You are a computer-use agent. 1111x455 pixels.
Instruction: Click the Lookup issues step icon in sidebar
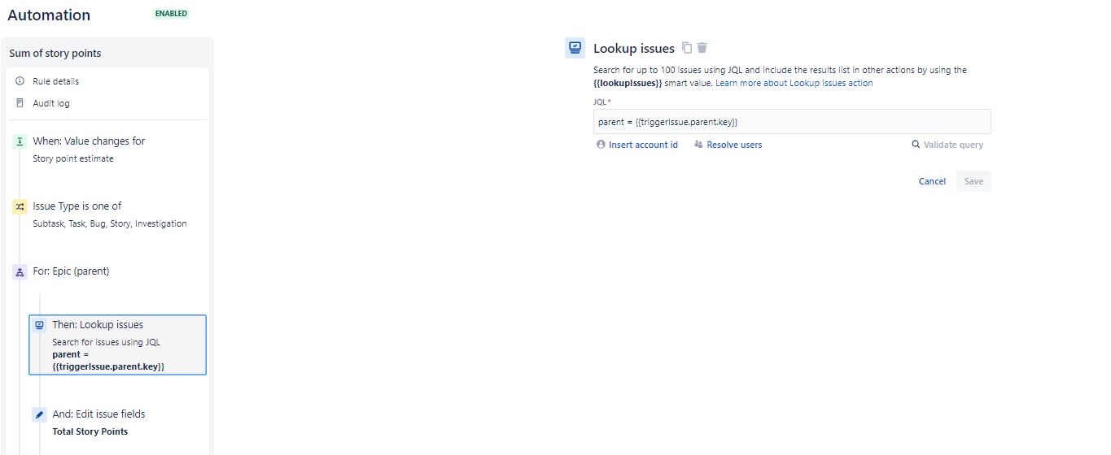(x=40, y=325)
